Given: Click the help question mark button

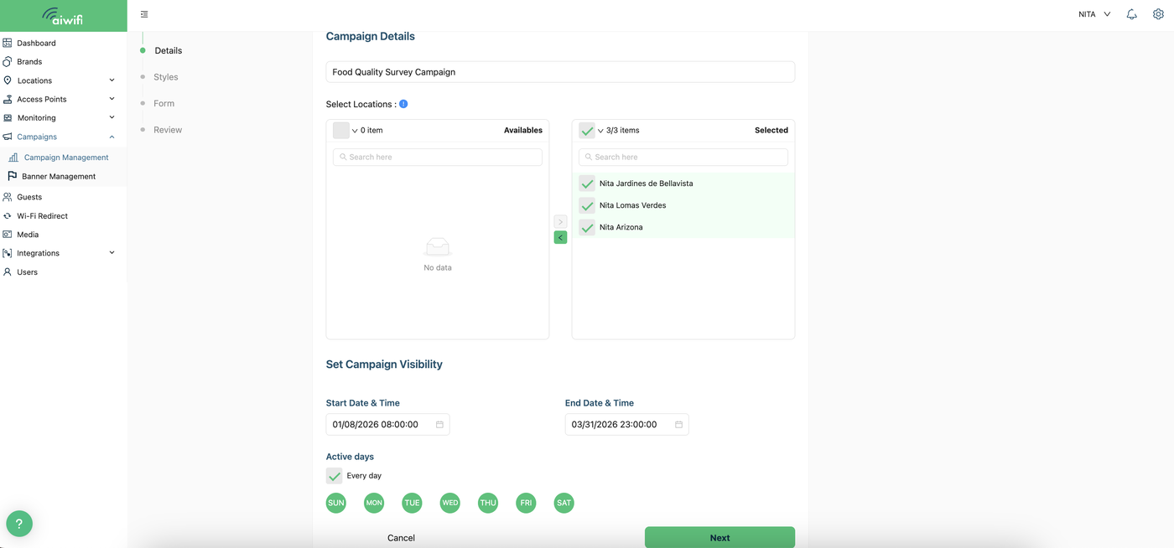Looking at the screenshot, I should (19, 524).
